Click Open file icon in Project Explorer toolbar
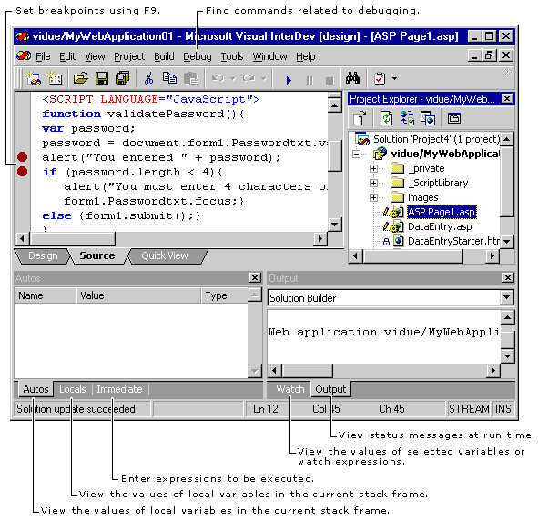Image resolution: width=538 pixels, height=520 pixels. click(360, 118)
